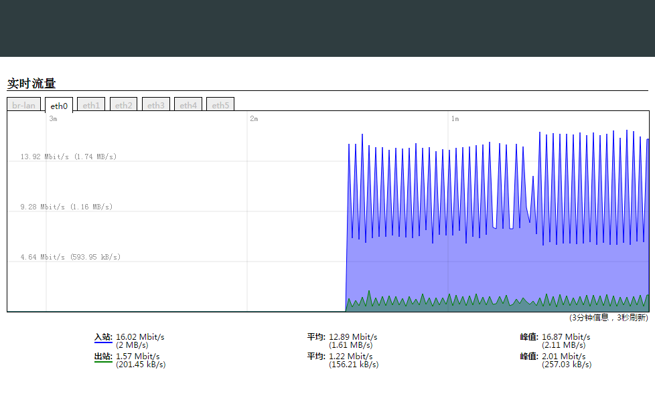This screenshot has height=394, width=655.
Task: Click the outbound average 1.22 Mbit/s
Action: [x=351, y=356]
